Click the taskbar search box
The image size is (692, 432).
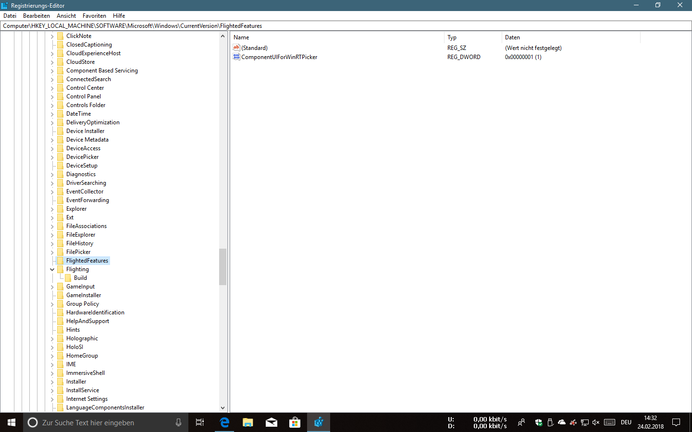[105, 422]
